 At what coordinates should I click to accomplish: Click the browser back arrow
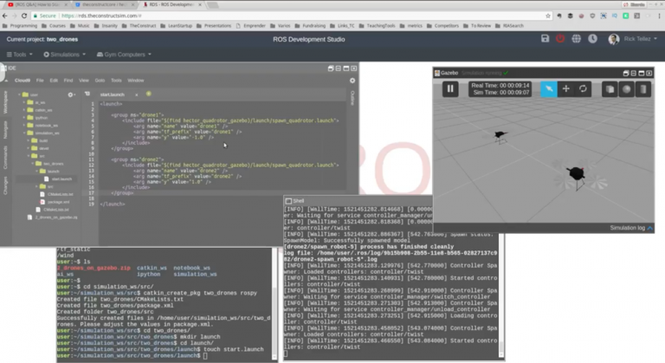[x=4, y=16]
